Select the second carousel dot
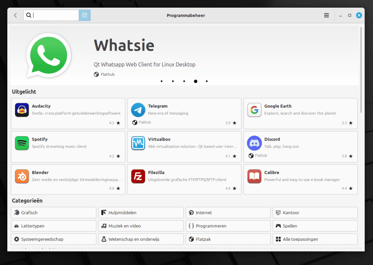Image resolution: width=373 pixels, height=265 pixels. point(173,81)
